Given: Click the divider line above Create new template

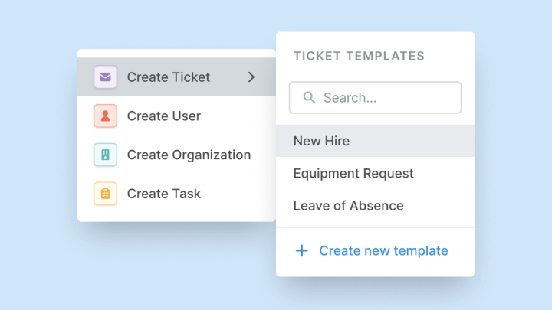Looking at the screenshot, I should 375,227.
